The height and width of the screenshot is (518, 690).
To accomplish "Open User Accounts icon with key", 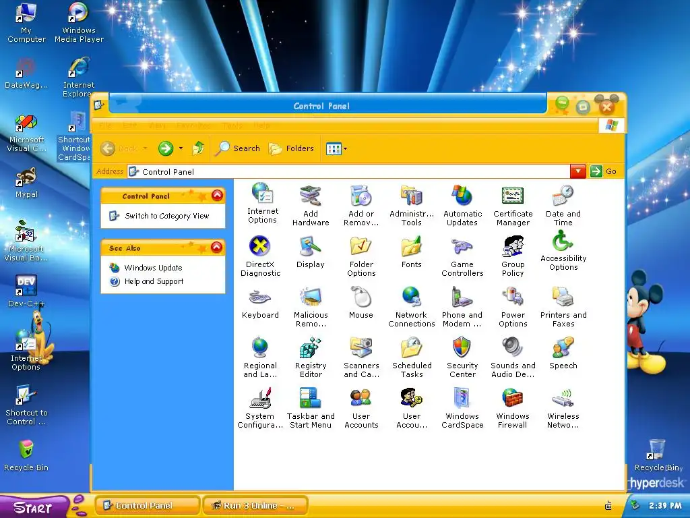I will pos(412,408).
